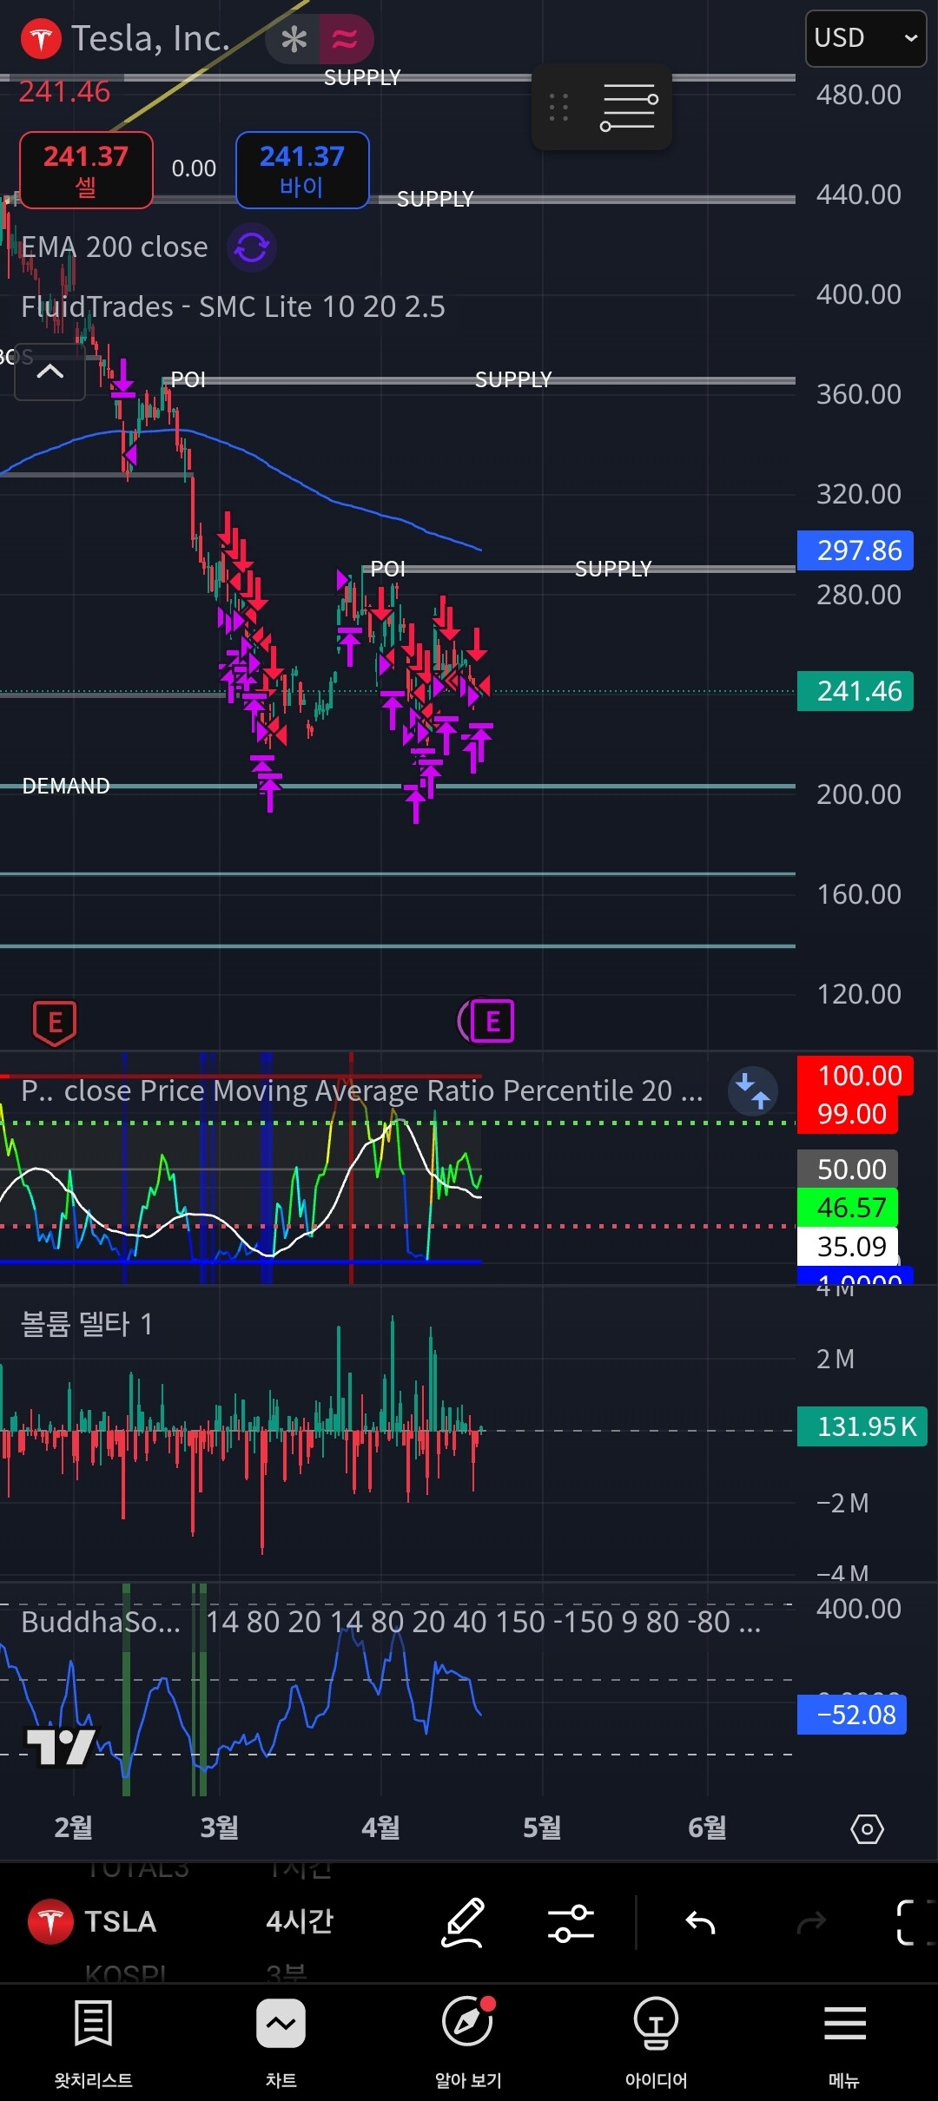Tap the red 241.37 sell button
The height and width of the screenshot is (2101, 938).
86,170
